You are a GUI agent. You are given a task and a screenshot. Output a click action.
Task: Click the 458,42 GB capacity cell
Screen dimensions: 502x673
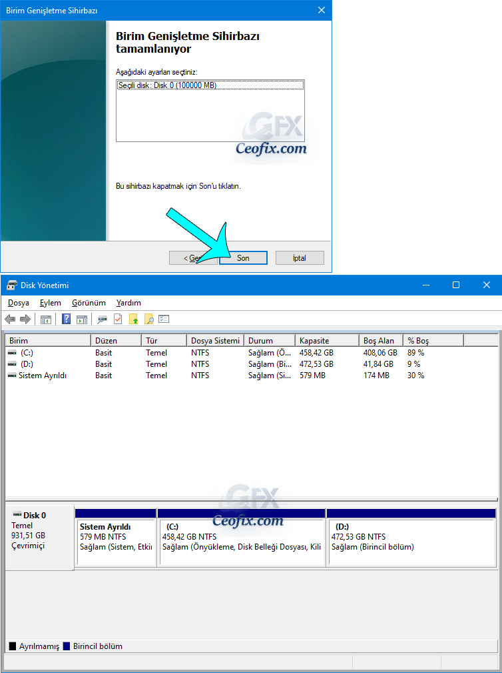click(316, 352)
